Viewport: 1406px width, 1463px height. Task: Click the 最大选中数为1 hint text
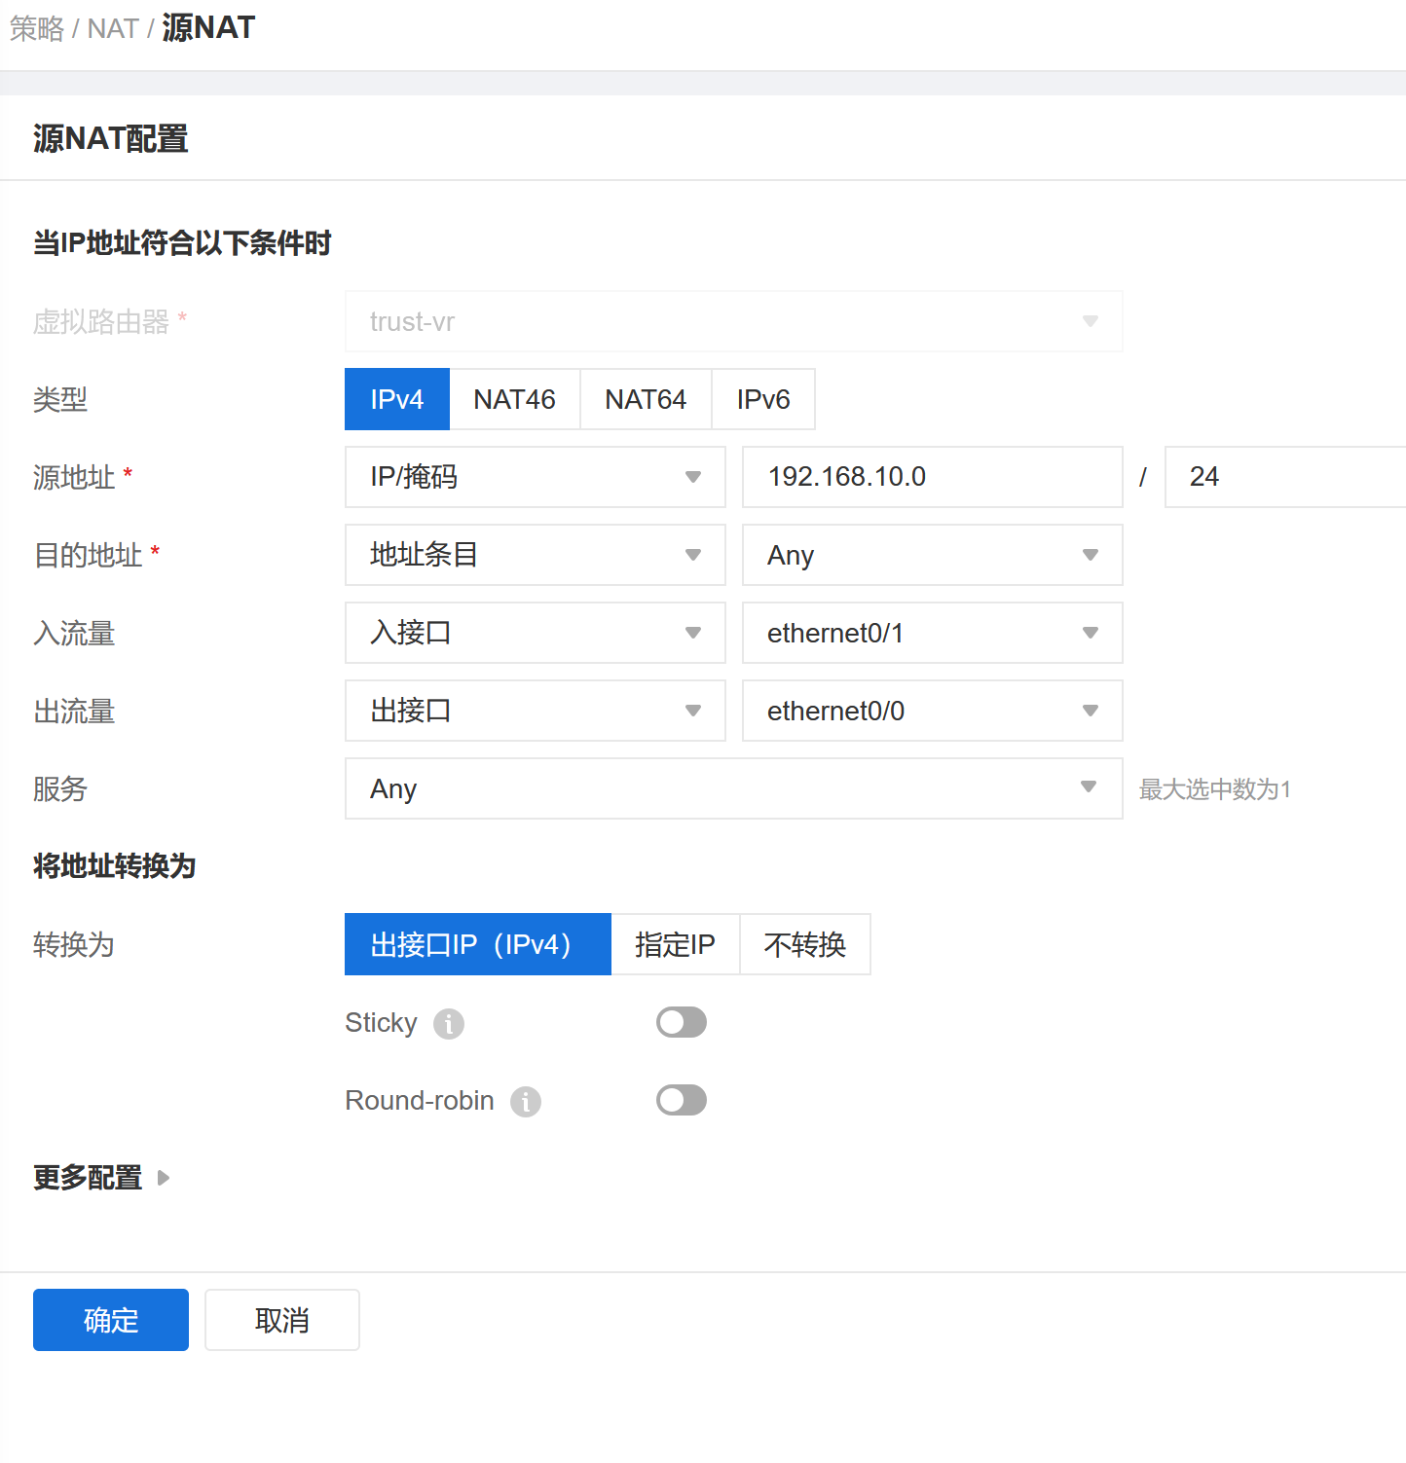[1215, 789]
